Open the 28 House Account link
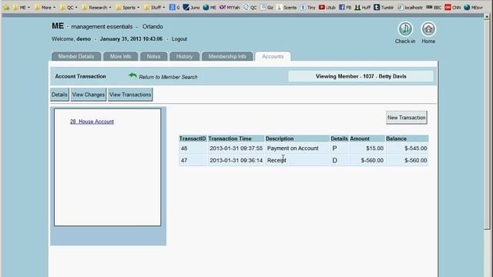This screenshot has width=493, height=277. point(92,122)
